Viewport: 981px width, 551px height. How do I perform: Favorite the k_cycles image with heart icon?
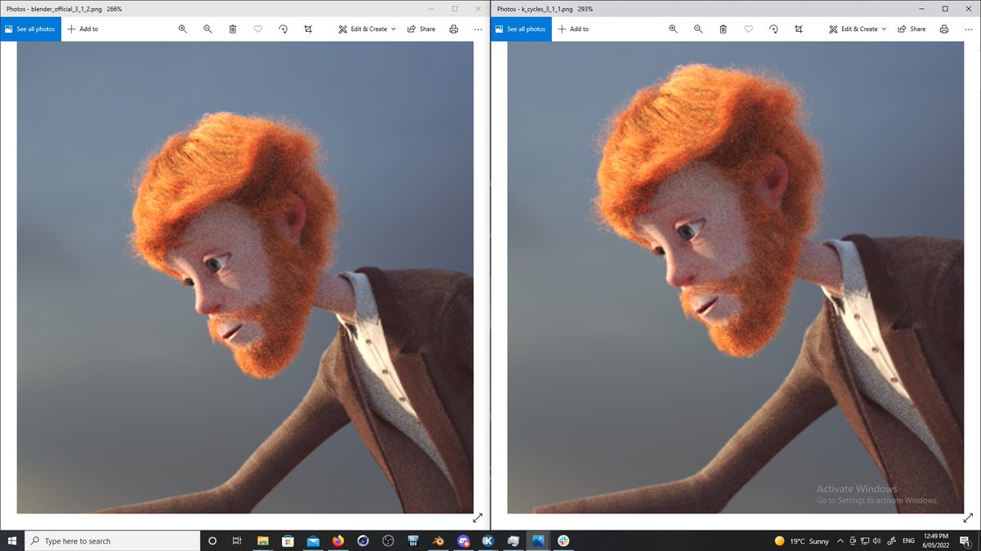[748, 29]
